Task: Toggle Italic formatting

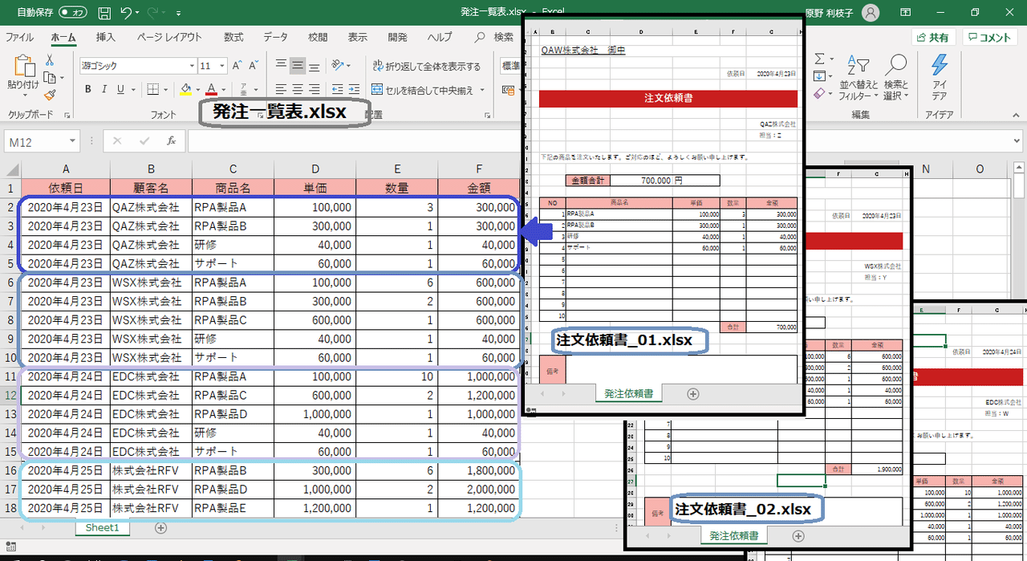Action: pyautogui.click(x=104, y=89)
